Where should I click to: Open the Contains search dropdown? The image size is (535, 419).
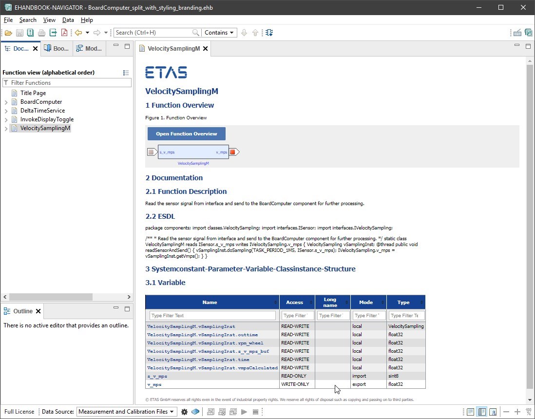click(219, 33)
